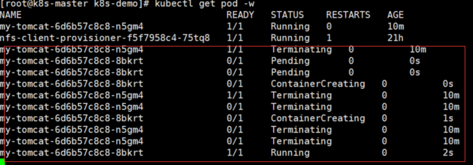Click the first ContainerCreating status text
Viewport: 473px width, 165px height.
[318, 84]
